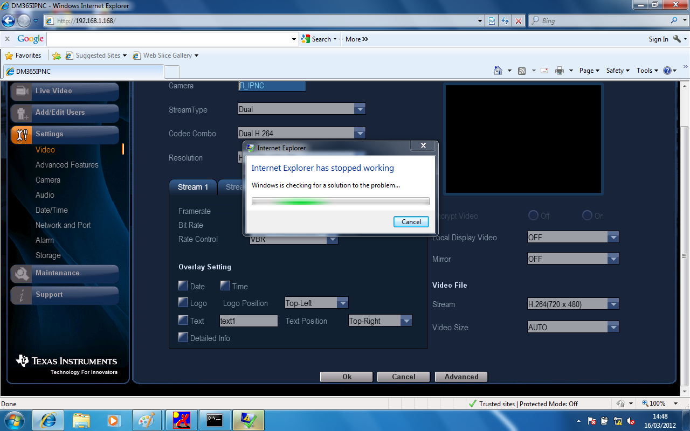Click in the overlay Text field text1

pyautogui.click(x=249, y=321)
